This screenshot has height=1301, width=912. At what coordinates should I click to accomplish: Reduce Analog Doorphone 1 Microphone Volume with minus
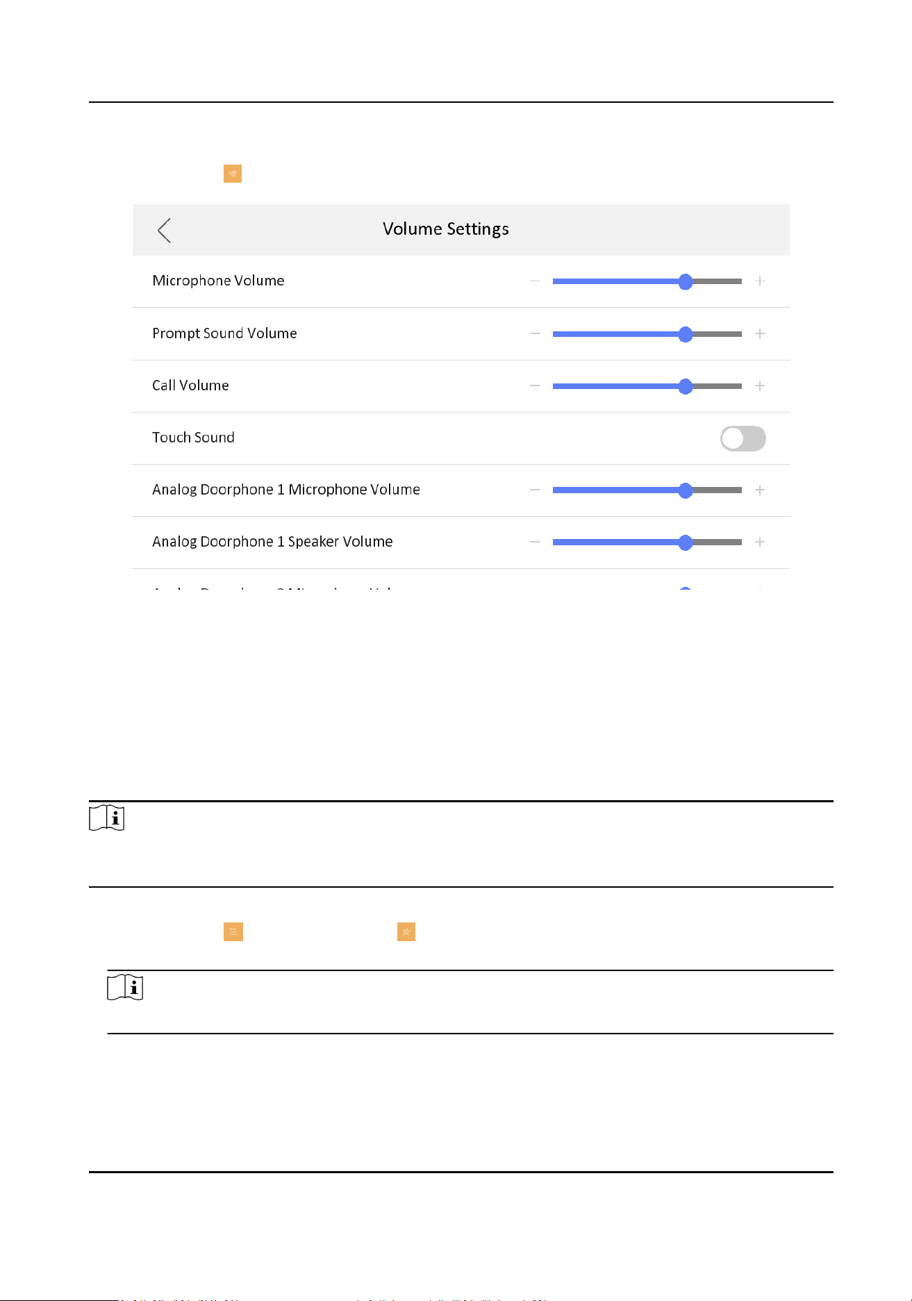point(535,490)
